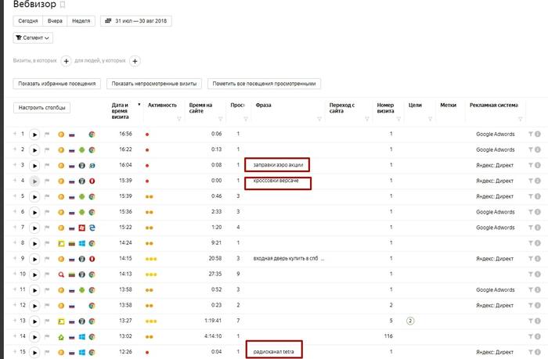The image size is (548, 359).
Task: Click the segment filter icon on row 5
Action: (531, 196)
